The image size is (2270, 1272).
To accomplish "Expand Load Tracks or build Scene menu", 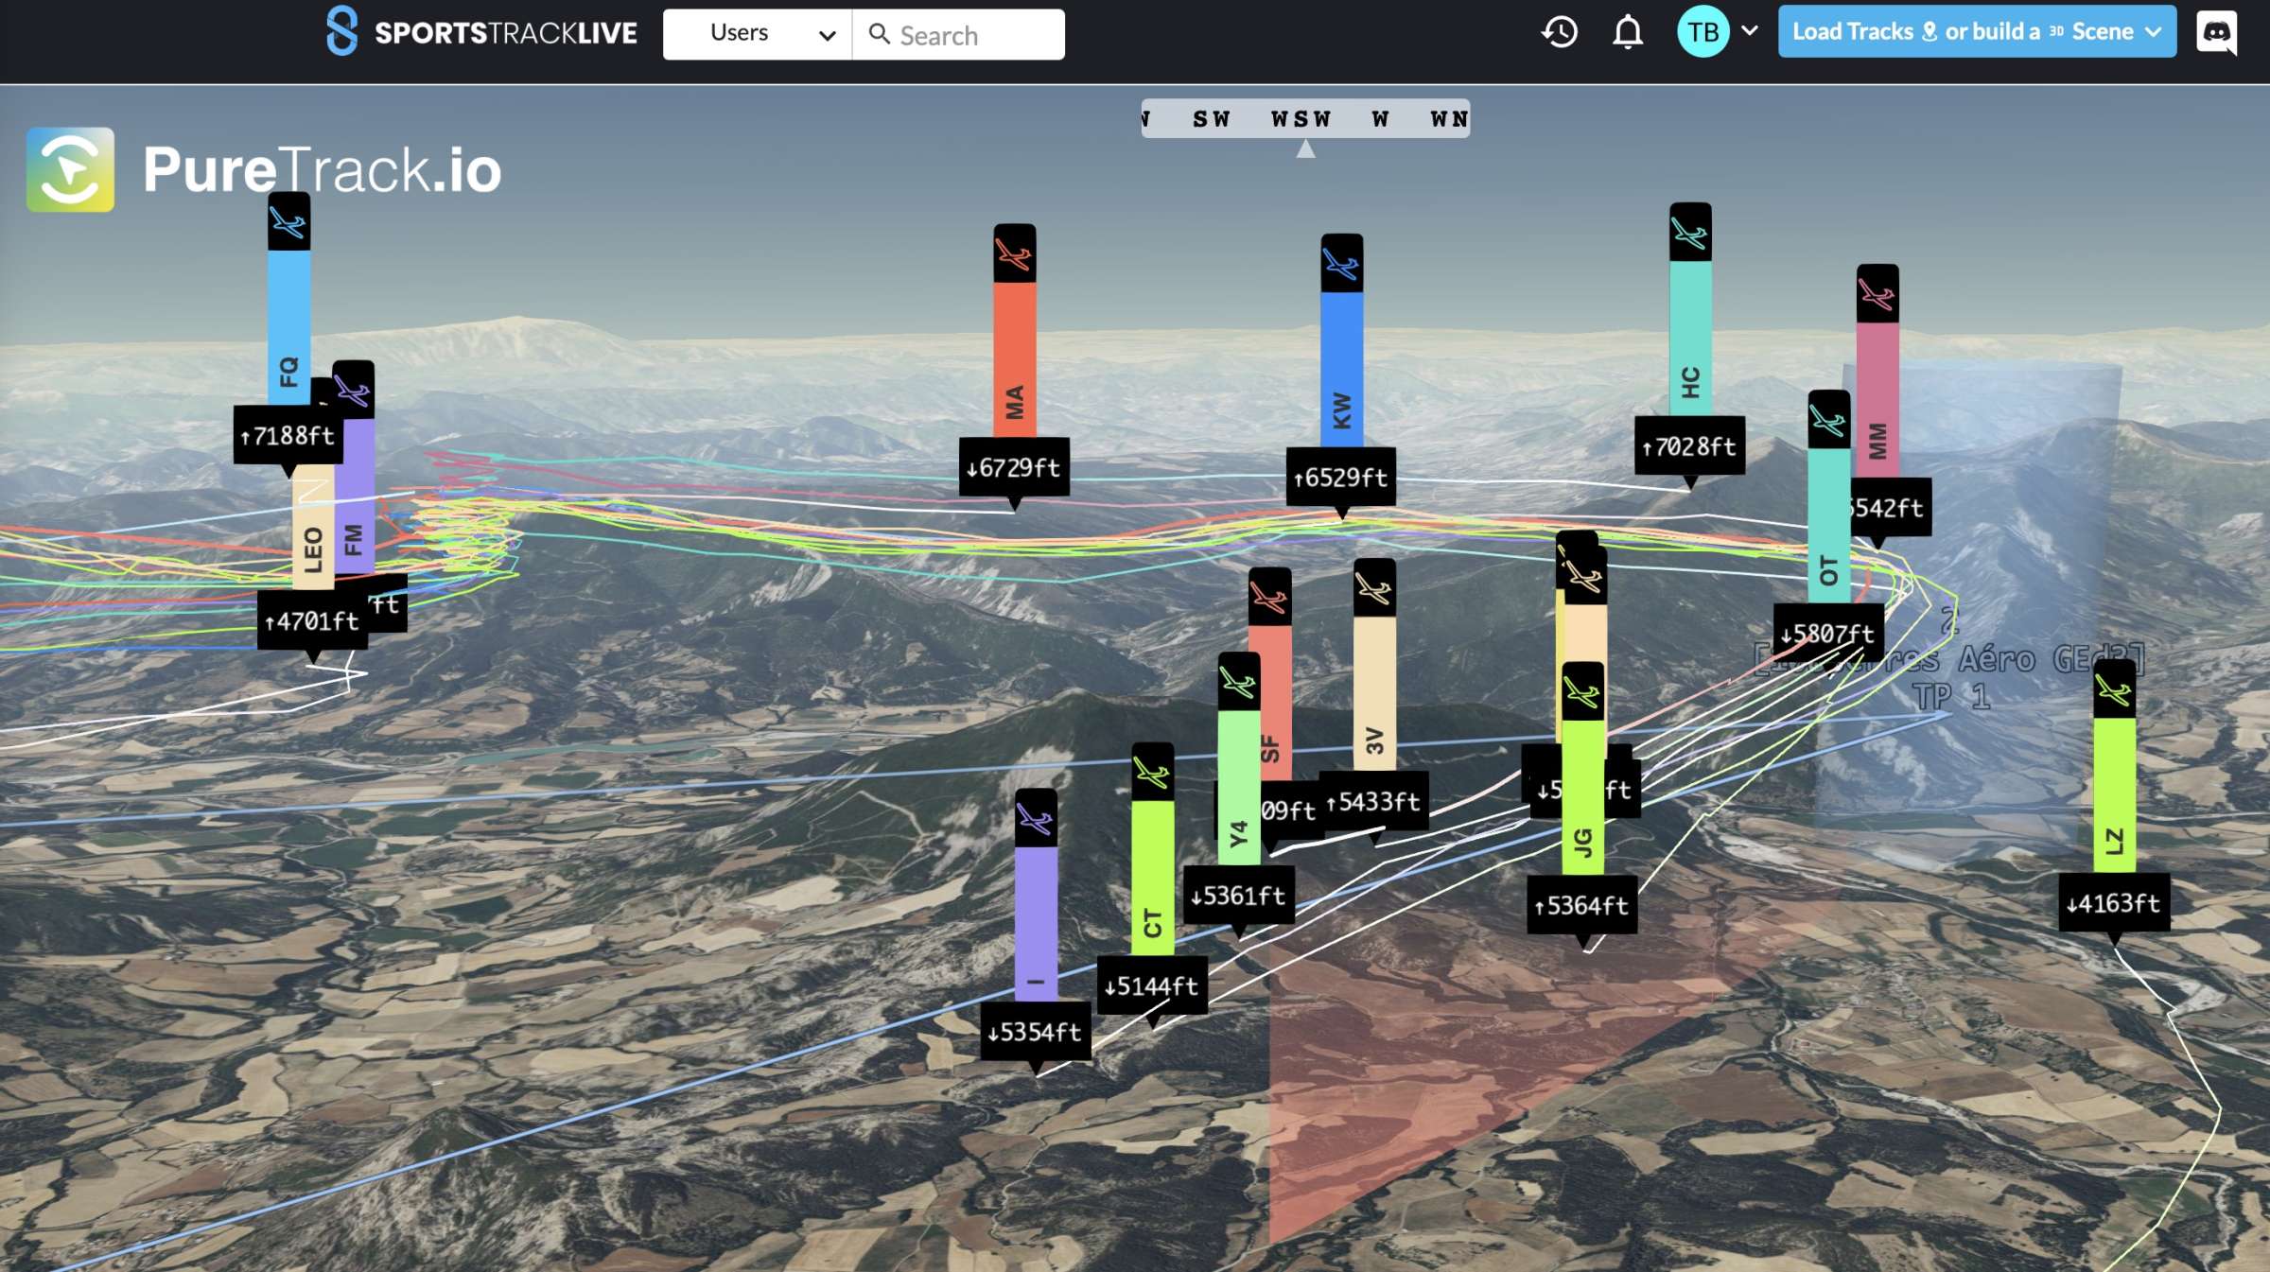I will 1976,32.
